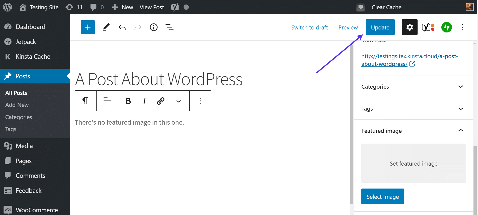Click the blue Add block plus button

[x=88, y=27]
